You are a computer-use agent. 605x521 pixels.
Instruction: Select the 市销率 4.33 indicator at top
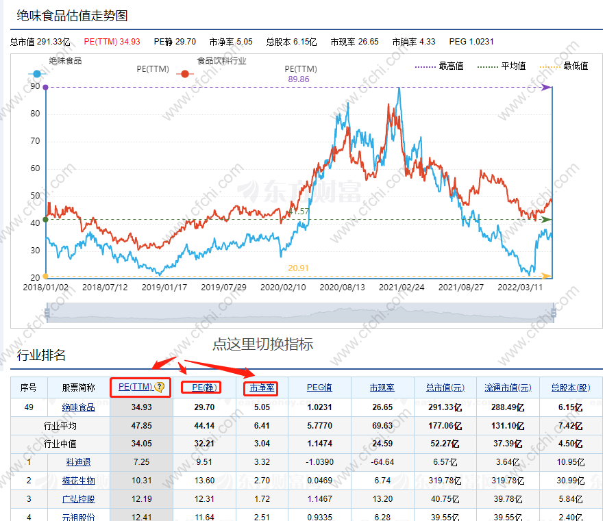pos(414,42)
